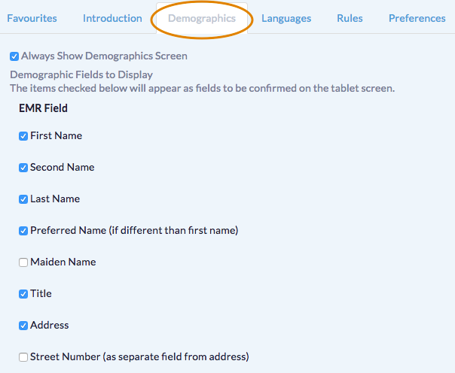Click the Demographic Fields to Display heading
The width and height of the screenshot is (455, 373).
81,74
